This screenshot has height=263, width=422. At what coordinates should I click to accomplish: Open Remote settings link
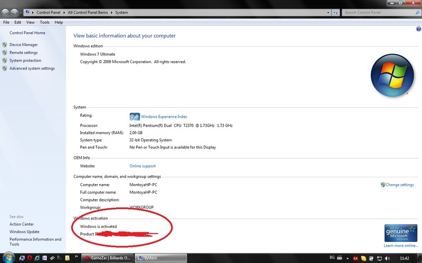tap(24, 53)
